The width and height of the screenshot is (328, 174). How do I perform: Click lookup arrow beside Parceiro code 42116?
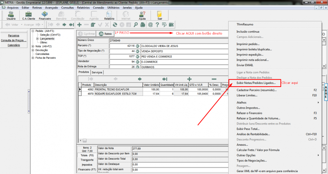point(138,46)
